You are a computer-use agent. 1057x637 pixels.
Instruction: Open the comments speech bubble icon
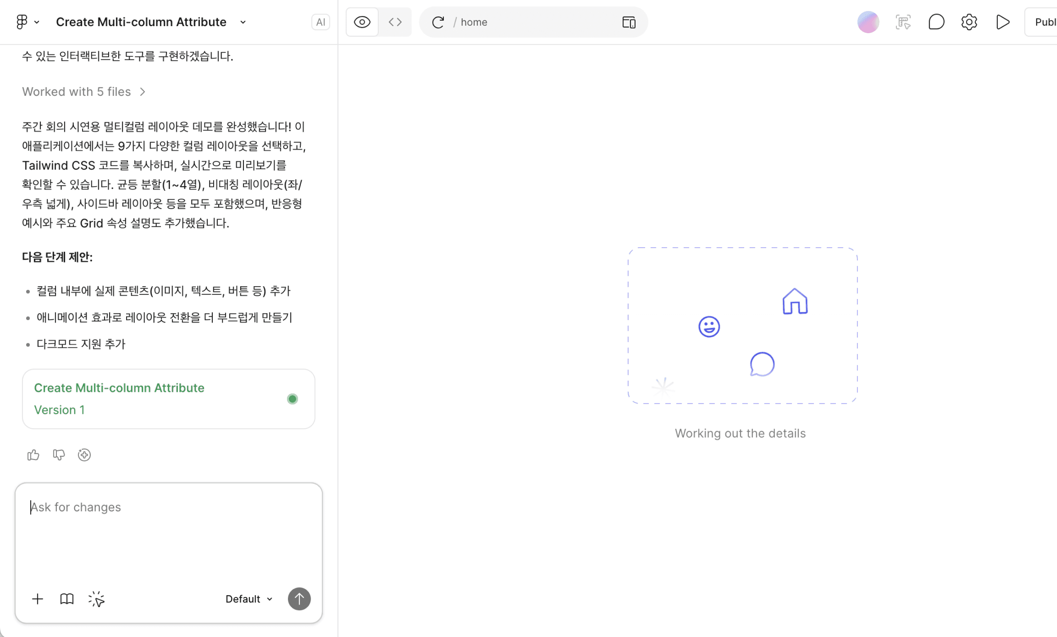936,22
